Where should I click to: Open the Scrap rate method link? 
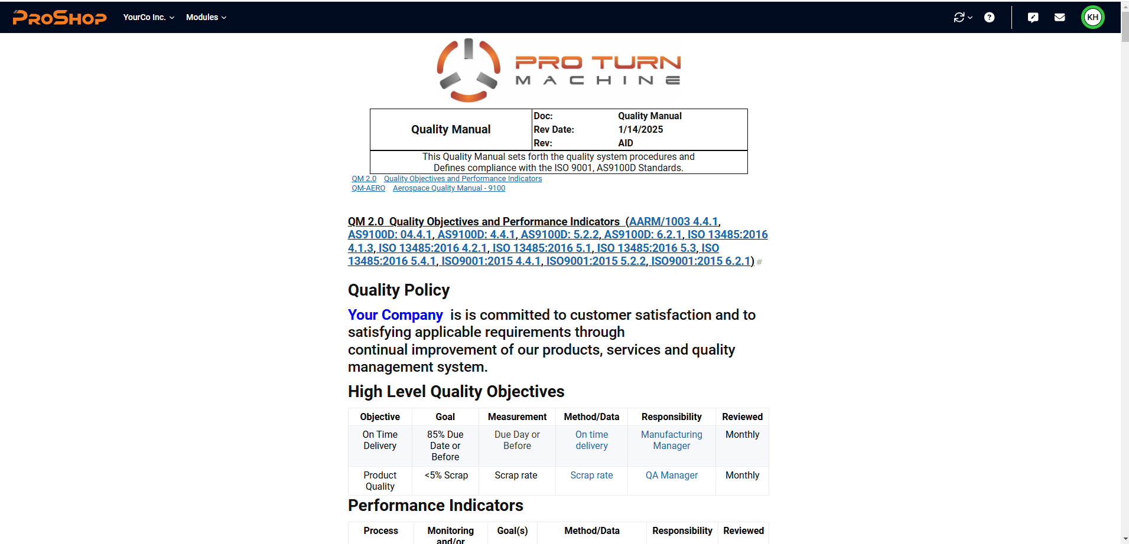(591, 476)
